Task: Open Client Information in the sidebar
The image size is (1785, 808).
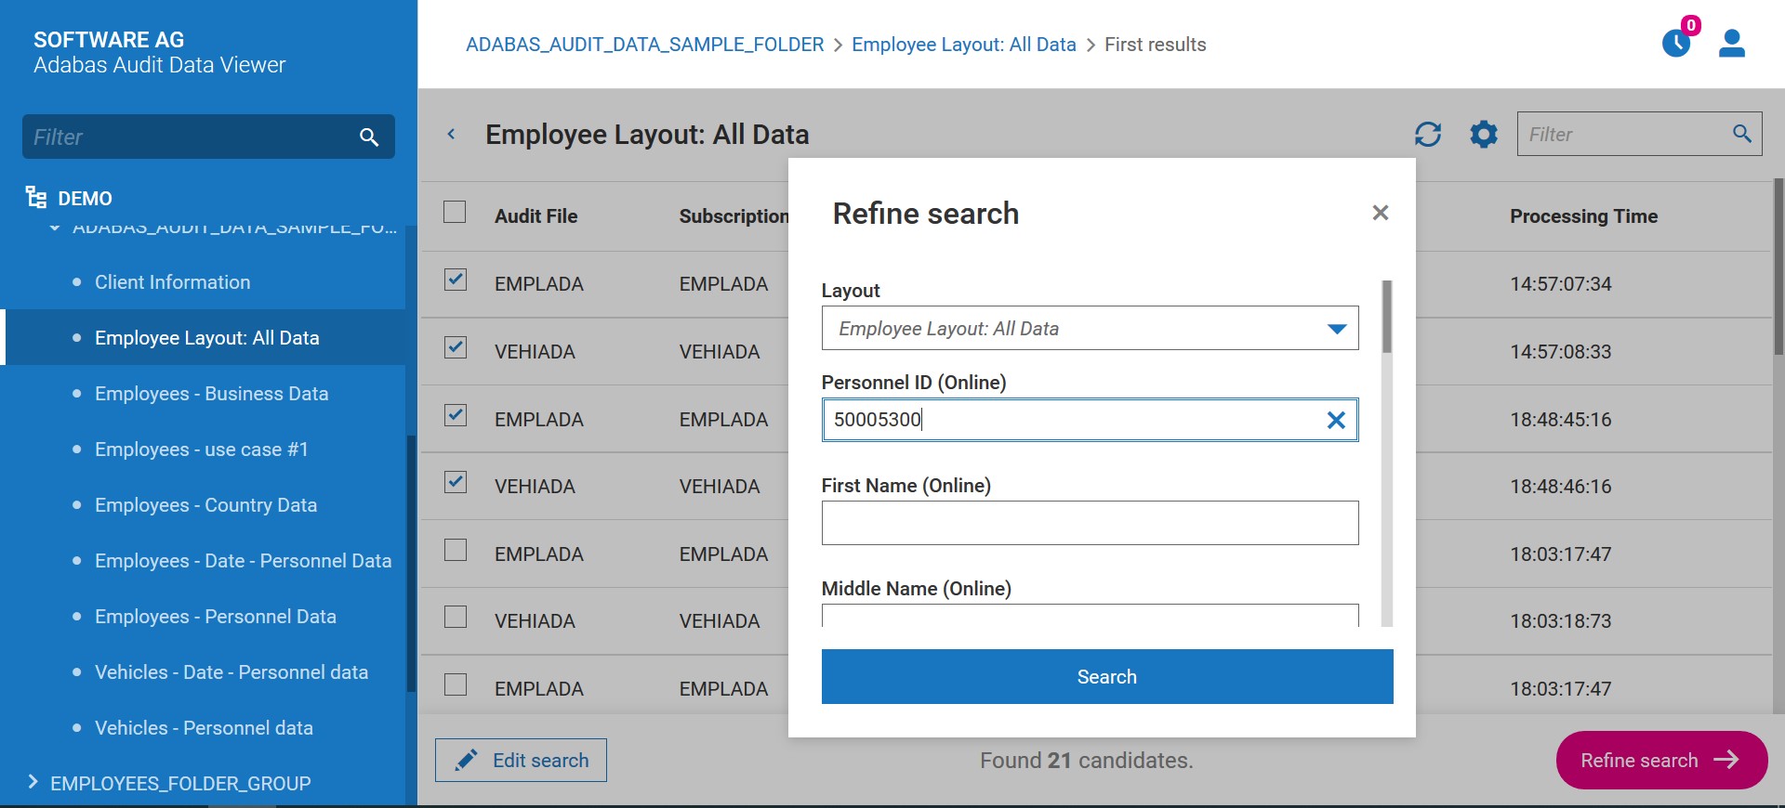Action: point(172,282)
